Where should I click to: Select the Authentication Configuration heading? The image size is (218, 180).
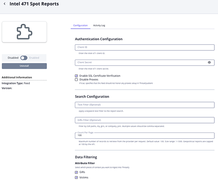99,39
